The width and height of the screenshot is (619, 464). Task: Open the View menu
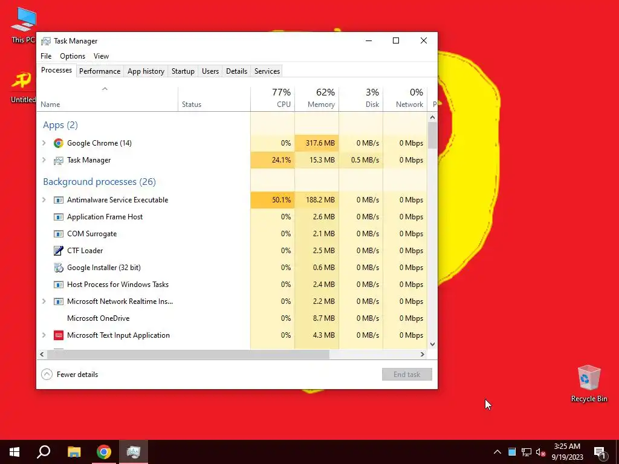tap(101, 56)
